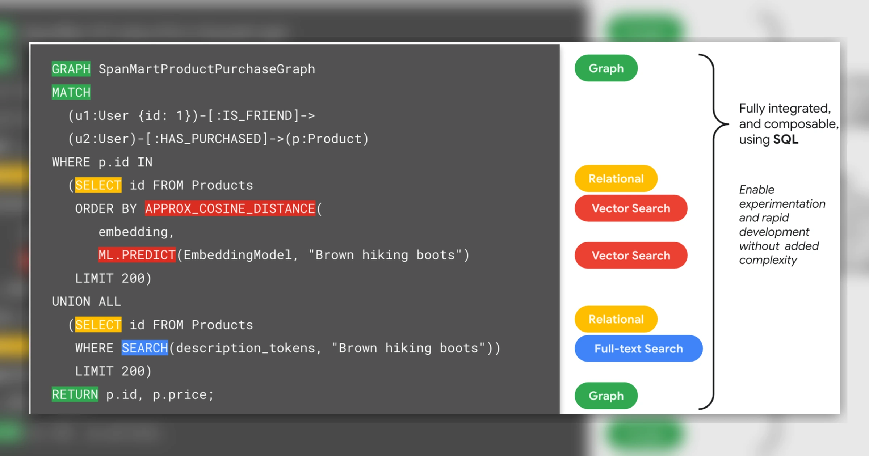
Task: Click the first 'LIMIT 200)' line
Action: pos(113,278)
